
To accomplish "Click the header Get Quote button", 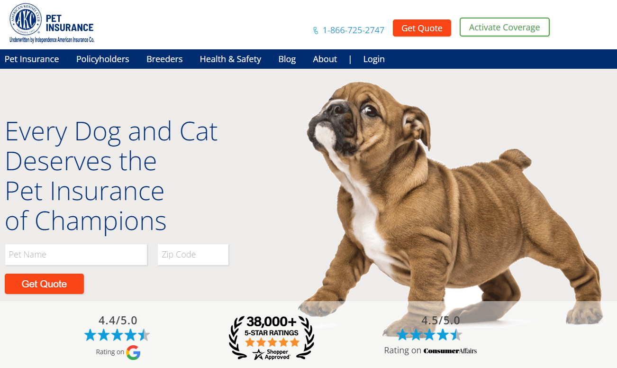I will pyautogui.click(x=422, y=28).
